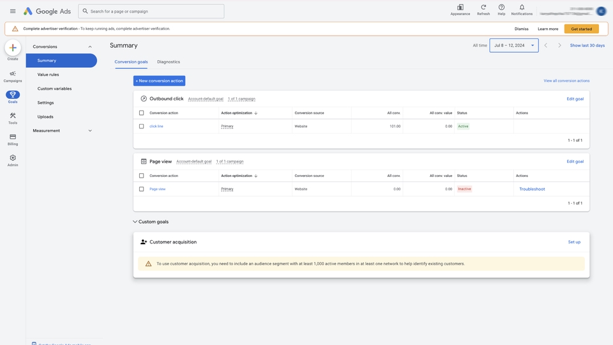Click the Create plus icon
This screenshot has width=613, height=345.
coord(13,48)
